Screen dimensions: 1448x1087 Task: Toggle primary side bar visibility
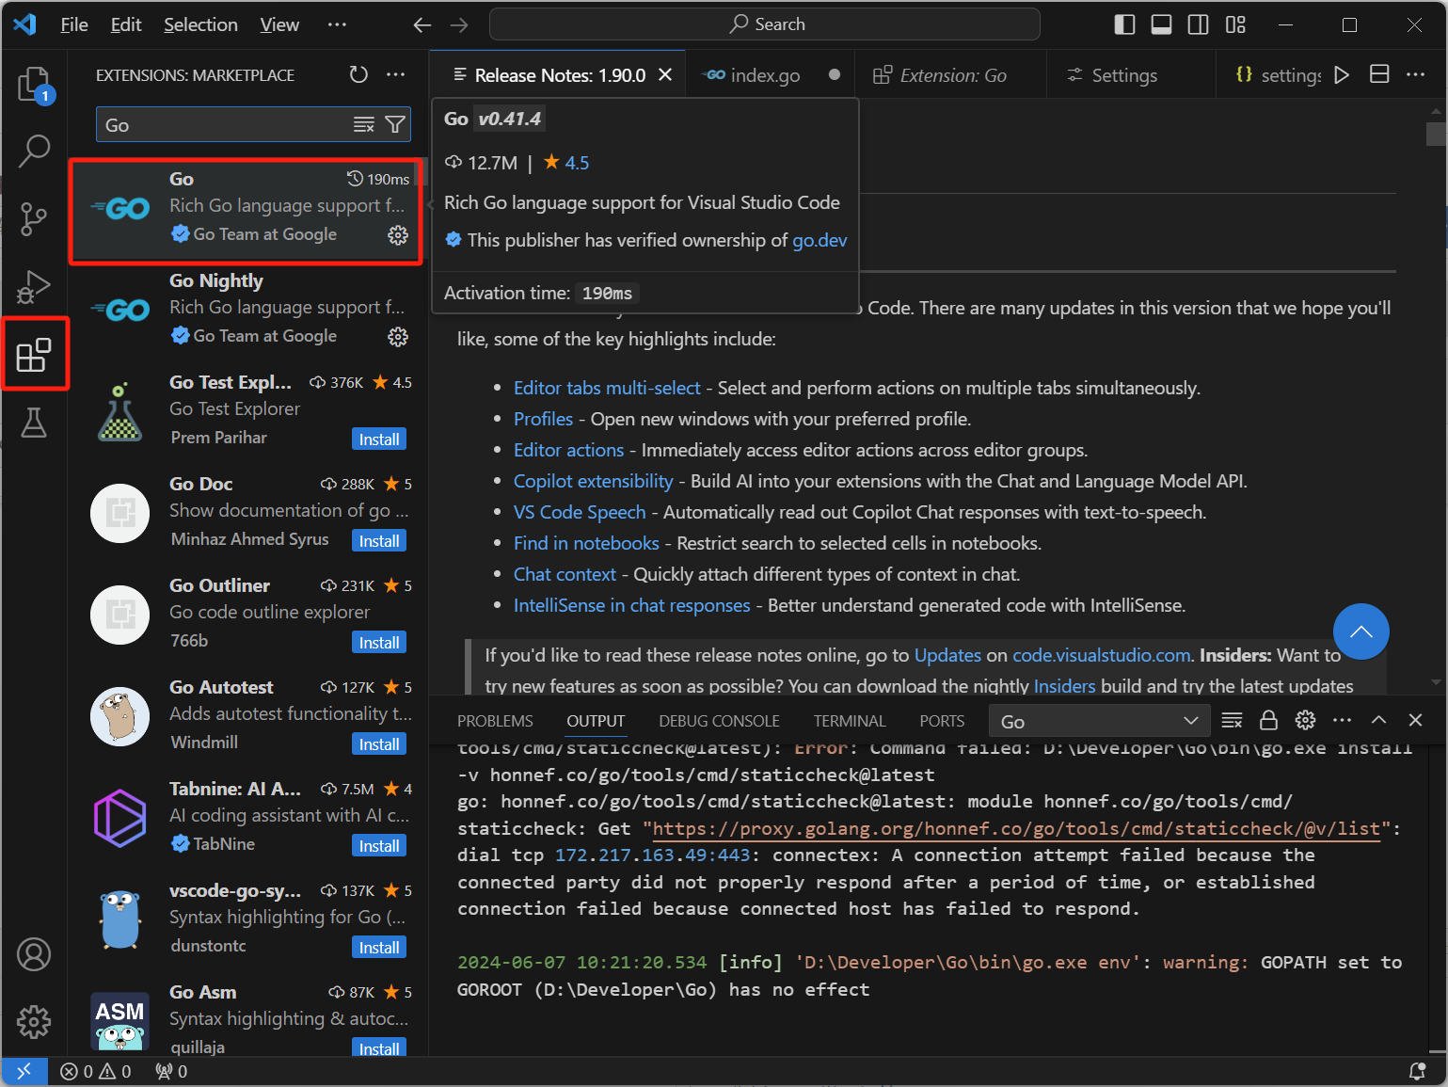click(1124, 24)
